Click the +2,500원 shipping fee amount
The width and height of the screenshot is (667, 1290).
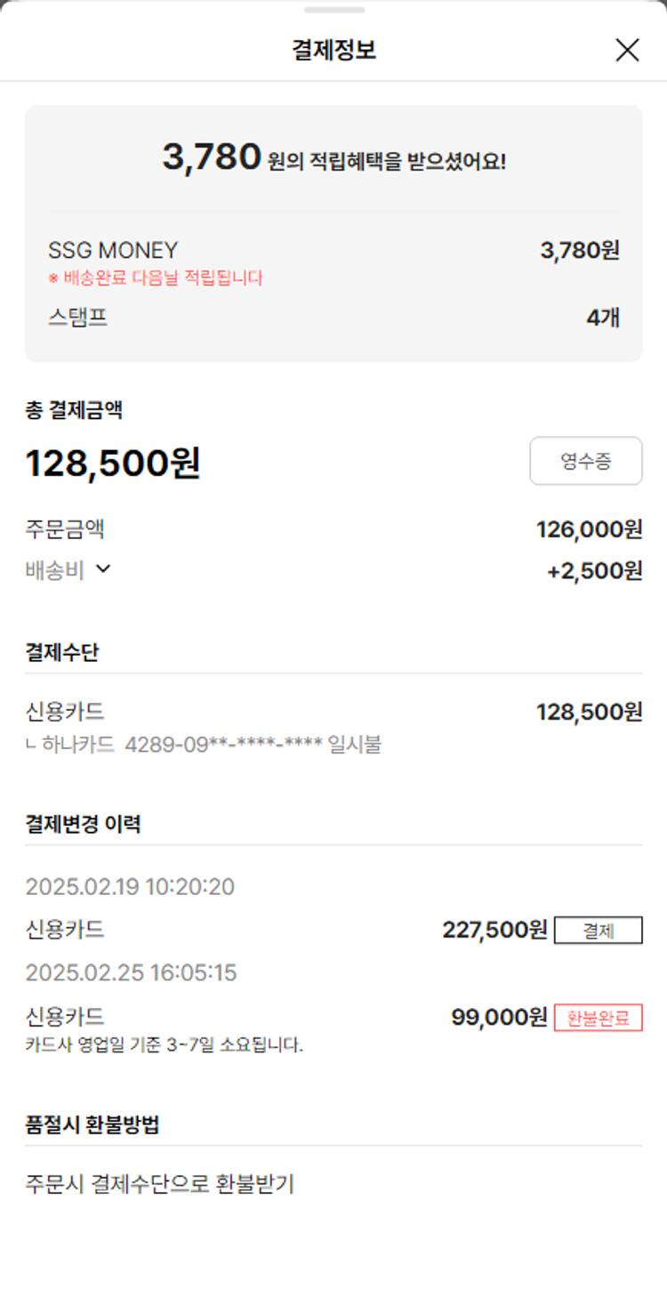pos(594,571)
